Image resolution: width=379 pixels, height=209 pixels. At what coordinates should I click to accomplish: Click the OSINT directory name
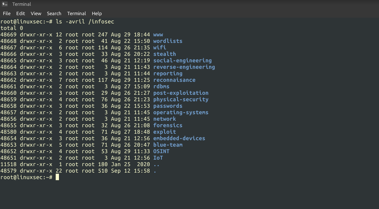161,151
